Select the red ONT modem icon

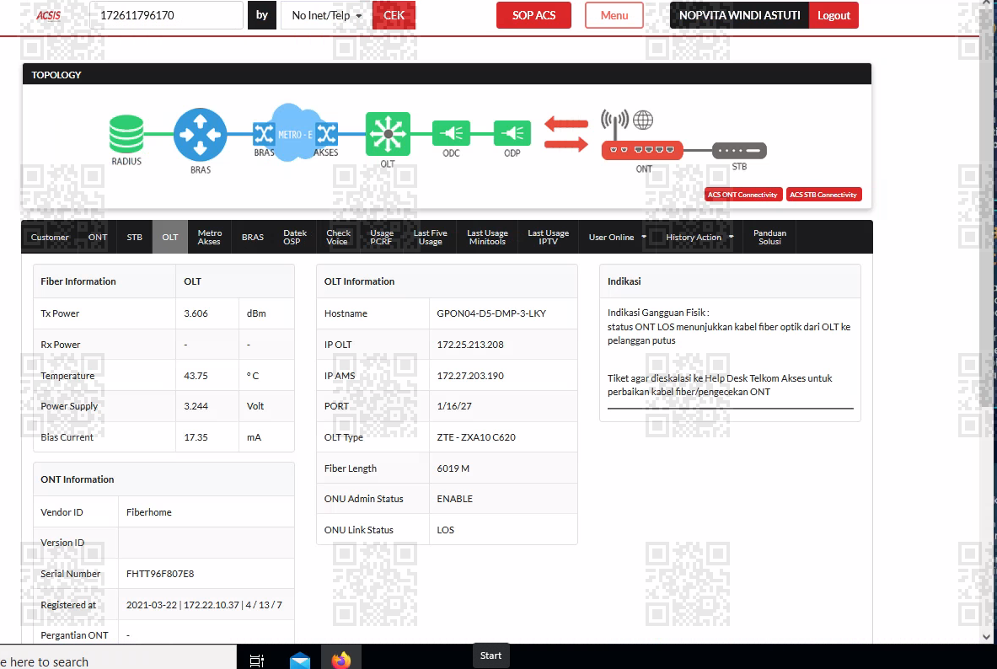642,150
